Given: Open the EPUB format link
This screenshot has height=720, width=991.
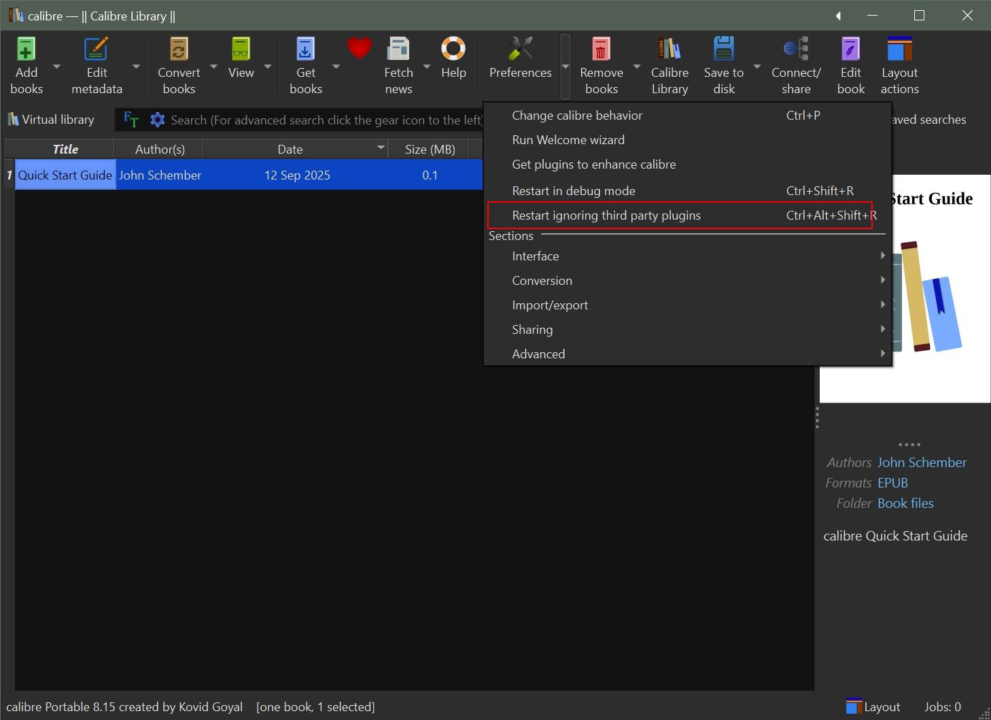Looking at the screenshot, I should click(892, 483).
